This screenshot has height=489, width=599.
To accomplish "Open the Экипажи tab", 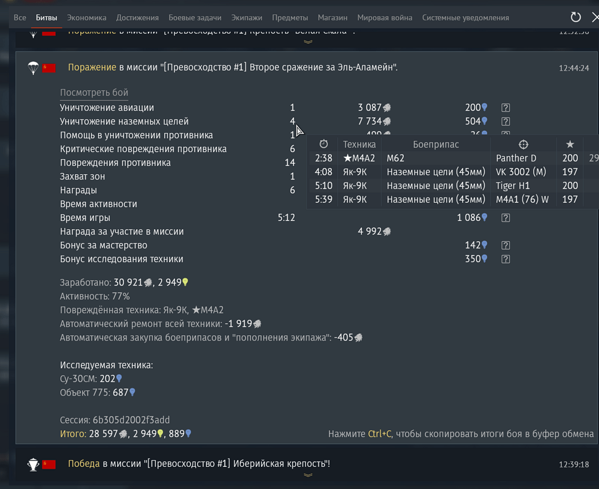I will 247,17.
